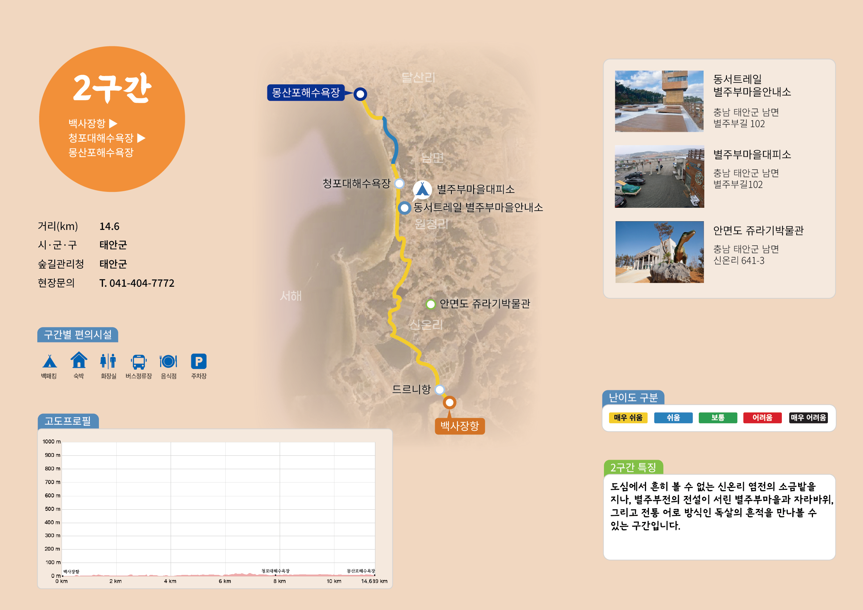
Task: Click the orange 백사장항 start marker circle
Action: pos(450,403)
